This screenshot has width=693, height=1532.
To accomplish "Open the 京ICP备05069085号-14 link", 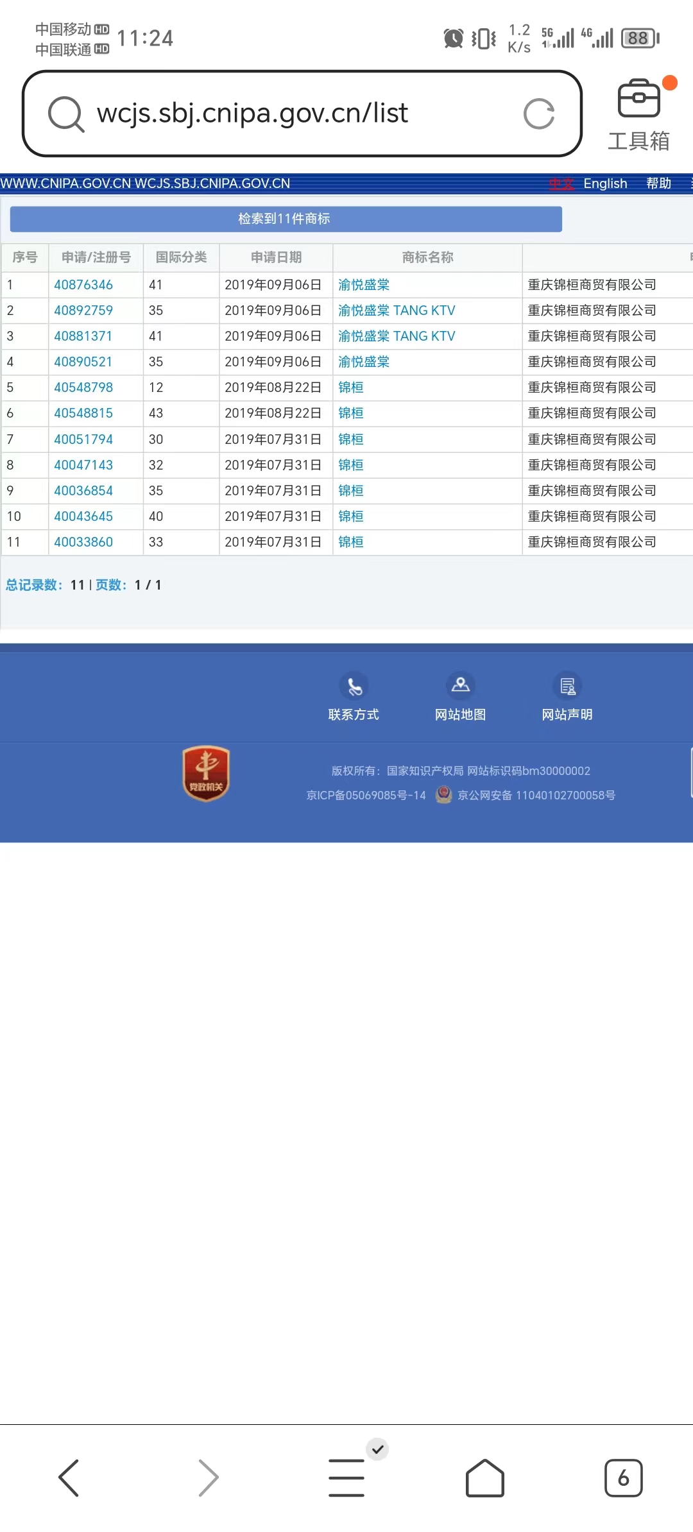I will [366, 796].
